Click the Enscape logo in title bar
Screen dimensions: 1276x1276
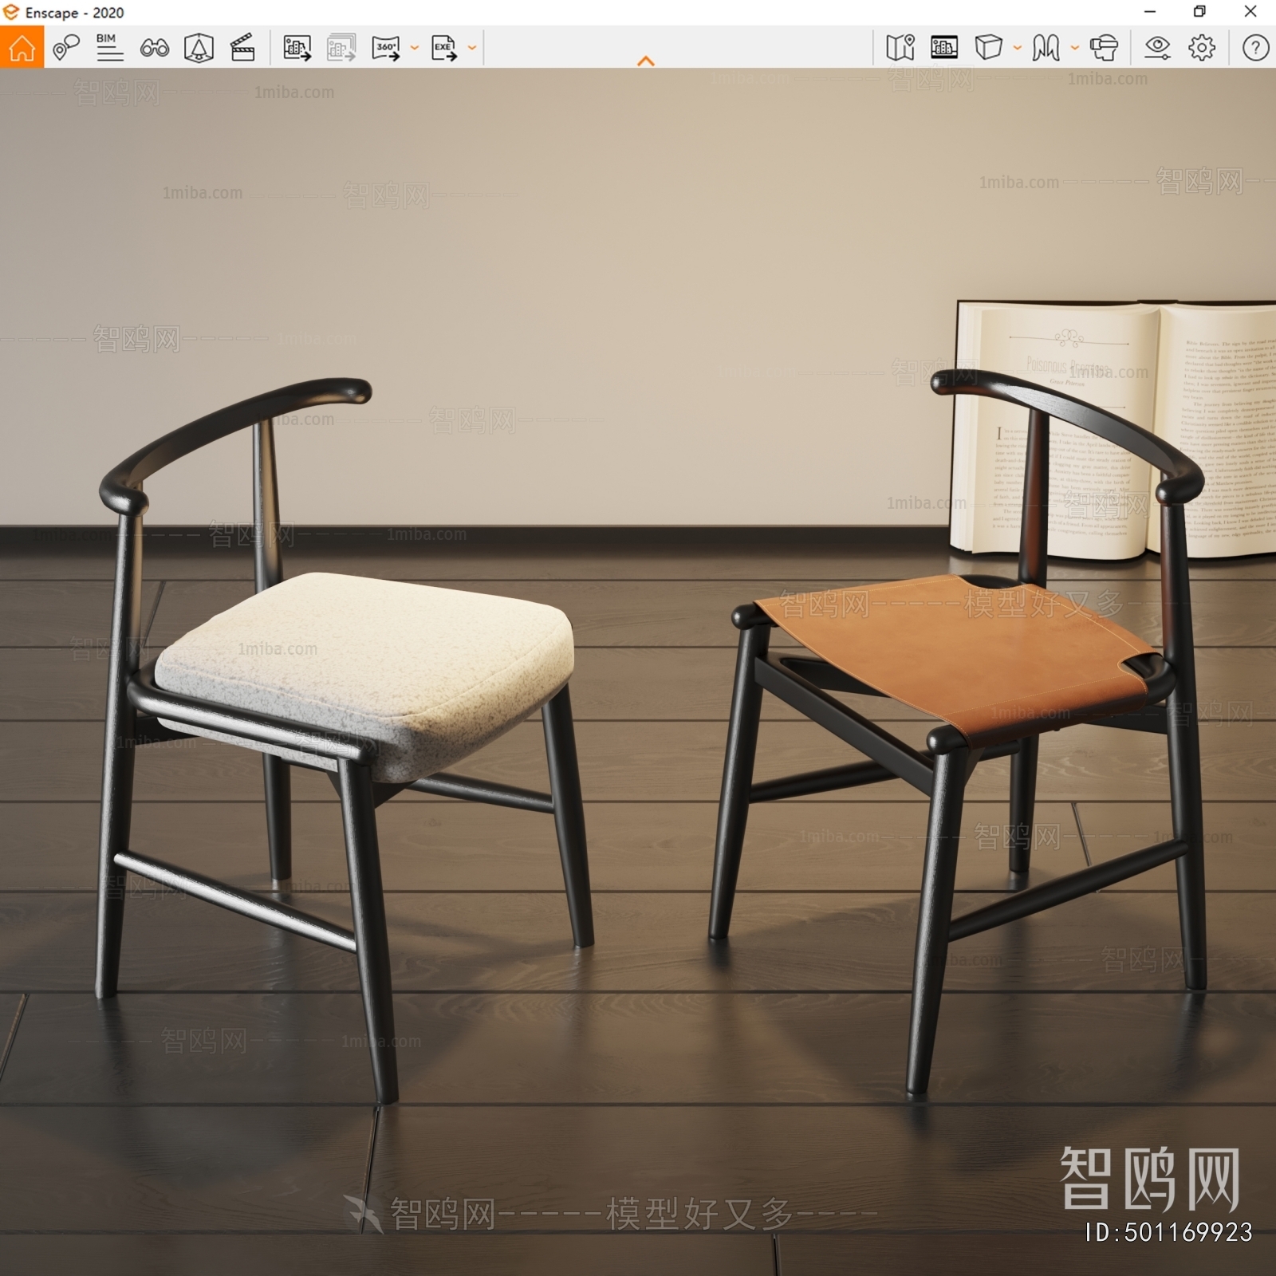[11, 12]
